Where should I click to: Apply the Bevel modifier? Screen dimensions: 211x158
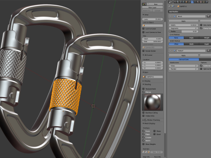(183, 21)
